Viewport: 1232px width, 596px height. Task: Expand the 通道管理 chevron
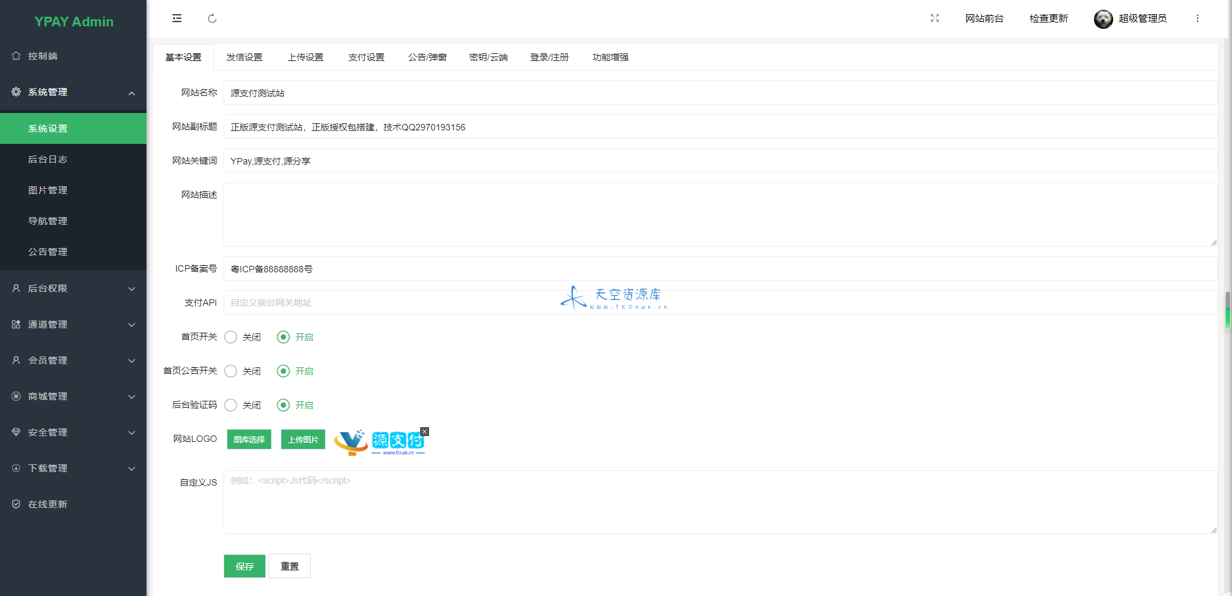tap(132, 325)
